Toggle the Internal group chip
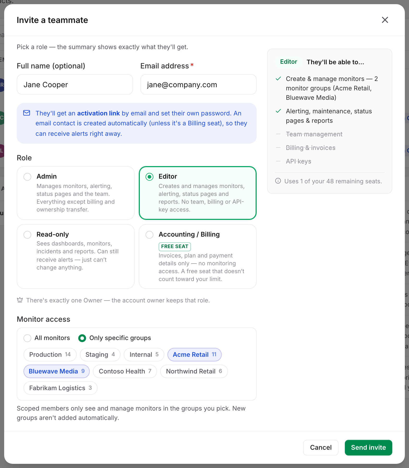The height and width of the screenshot is (468, 409). [x=144, y=355]
